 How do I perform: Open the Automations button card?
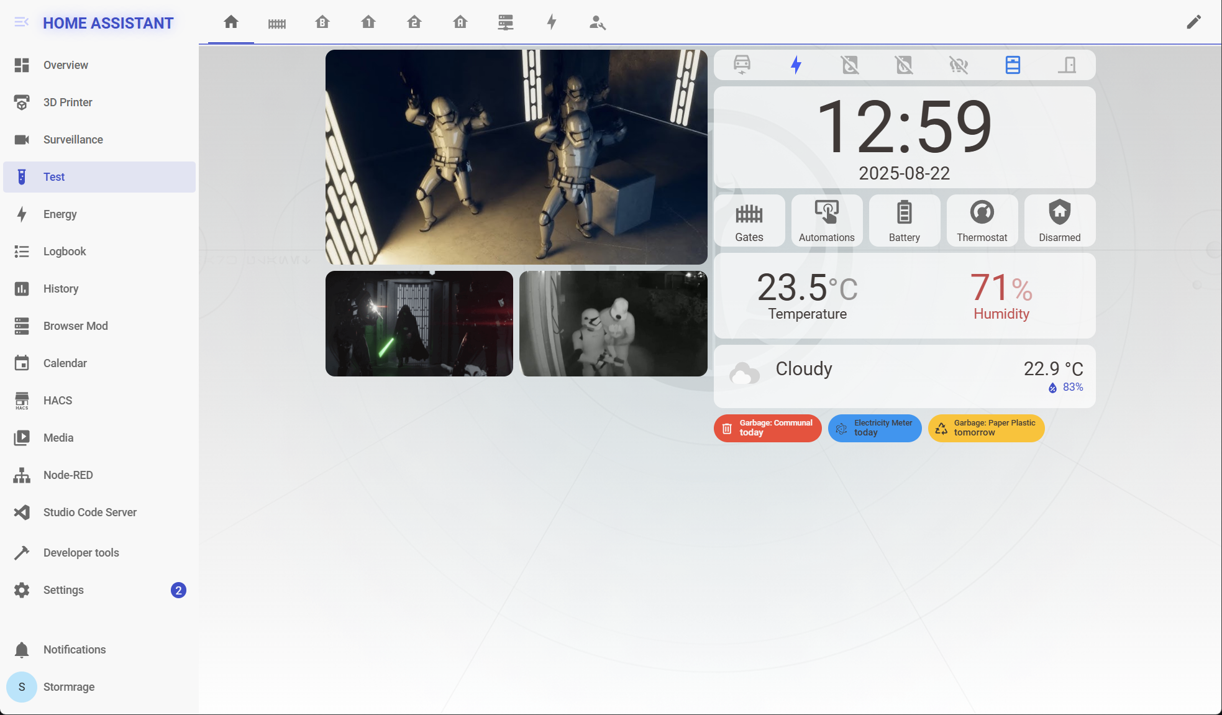coord(827,221)
